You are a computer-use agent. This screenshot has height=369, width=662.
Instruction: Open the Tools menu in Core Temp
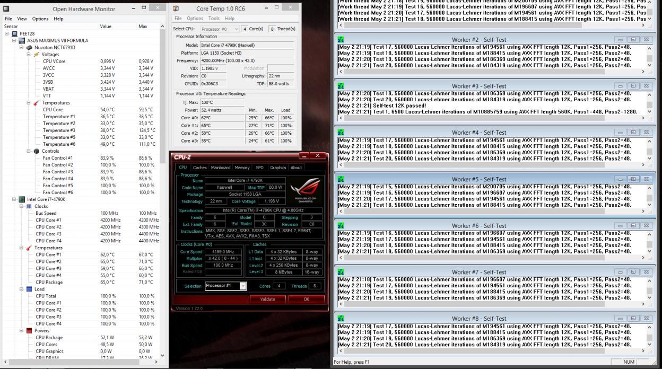(x=214, y=19)
